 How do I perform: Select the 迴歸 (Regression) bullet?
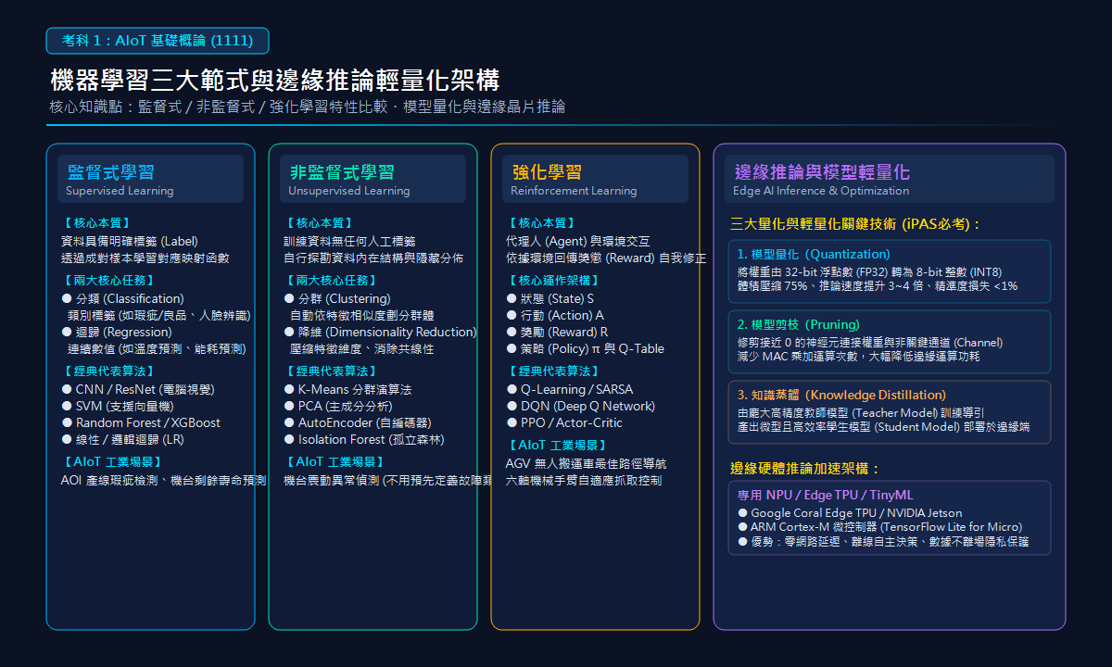pyautogui.click(x=117, y=332)
